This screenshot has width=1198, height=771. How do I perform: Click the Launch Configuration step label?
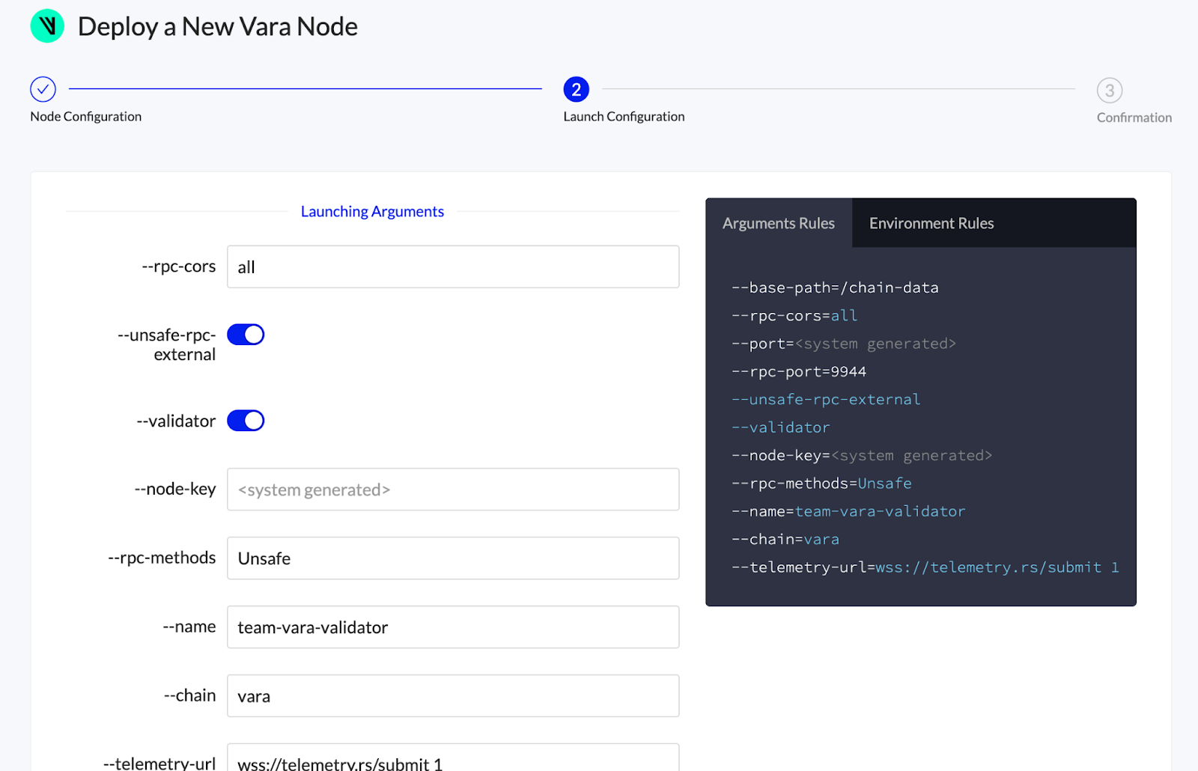(624, 117)
